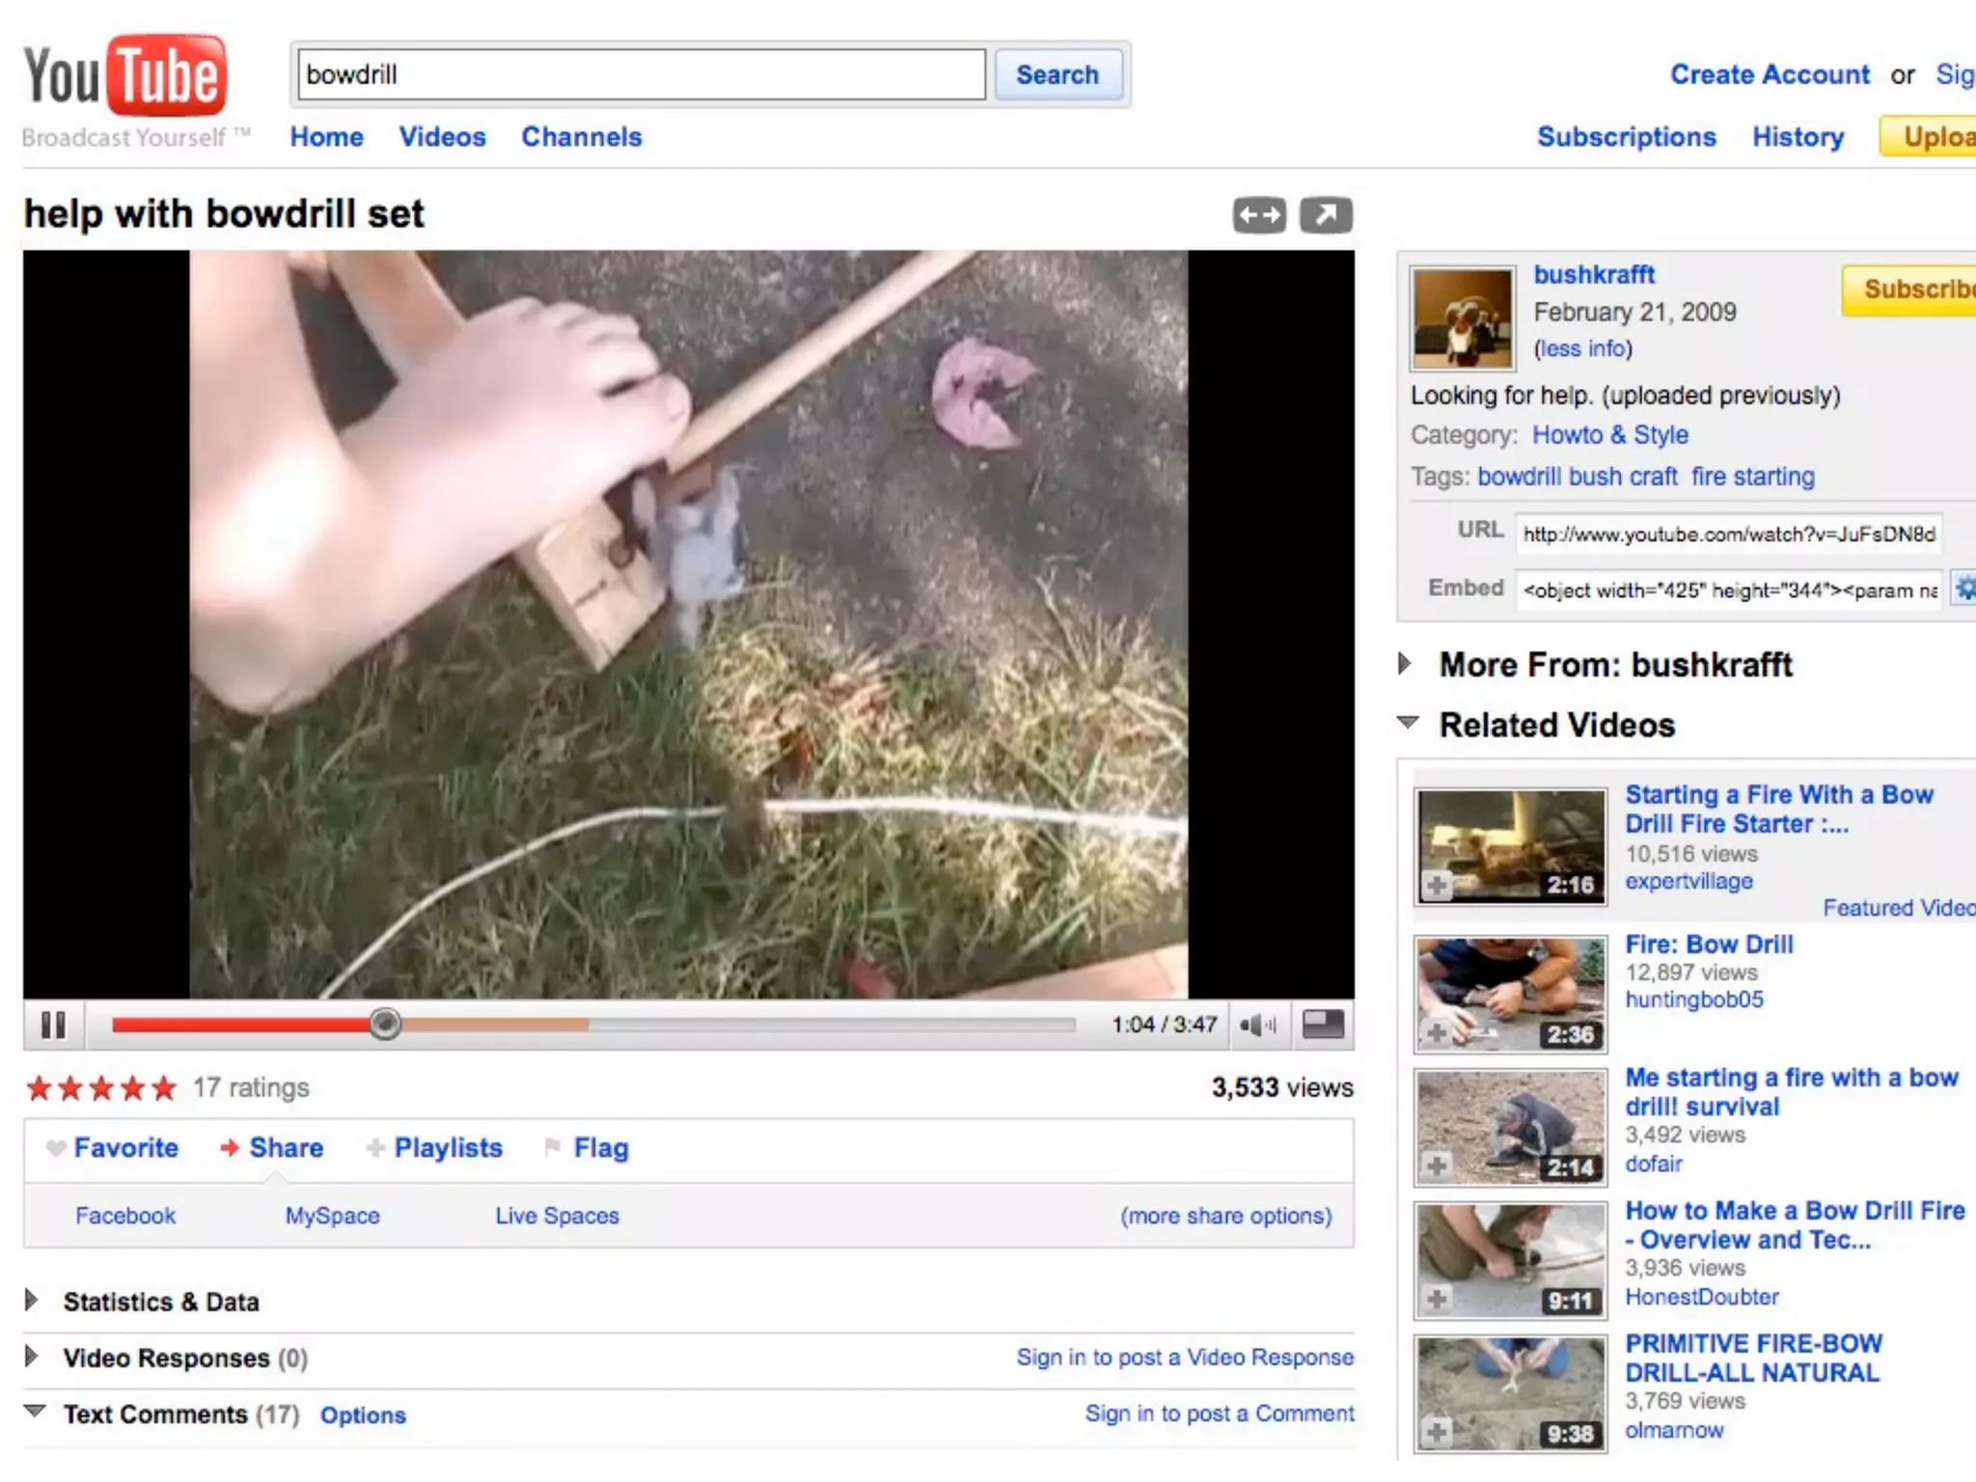Click the embed customization gear icon
Screen dimensions: 1976x1482
pyautogui.click(x=1964, y=588)
